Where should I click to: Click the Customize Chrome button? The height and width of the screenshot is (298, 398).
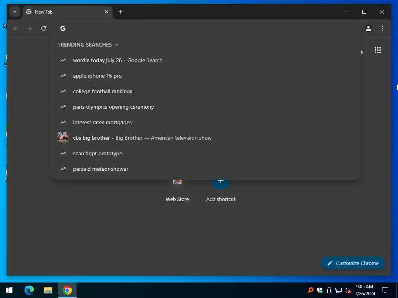pyautogui.click(x=353, y=263)
